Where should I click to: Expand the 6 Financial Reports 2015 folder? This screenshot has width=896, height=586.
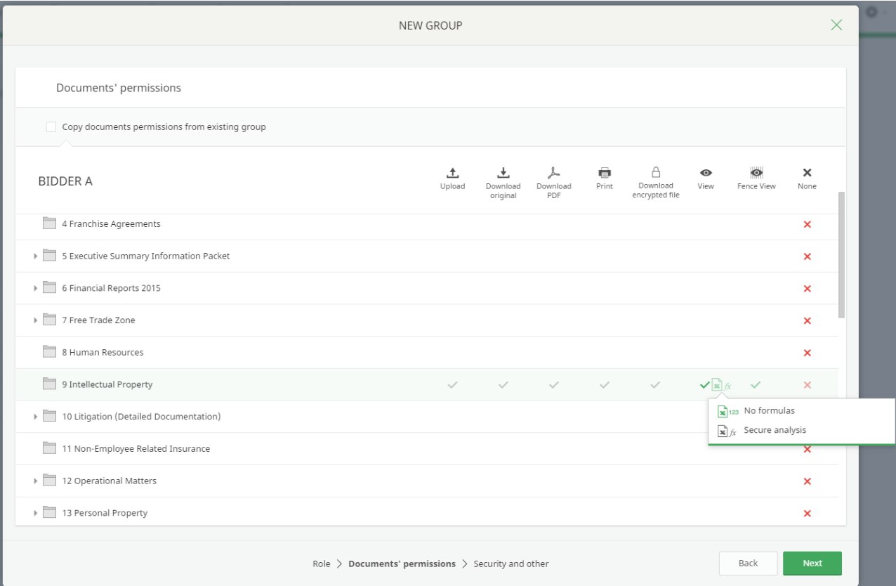tap(35, 288)
